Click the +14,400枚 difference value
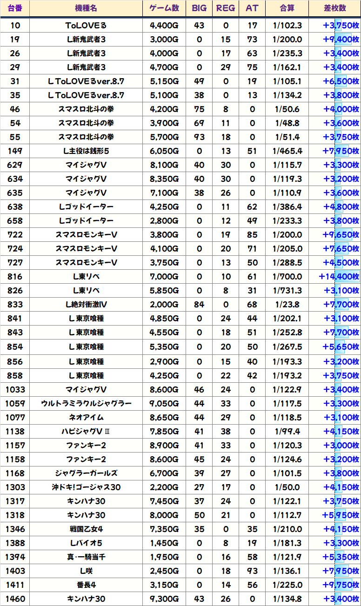The width and height of the screenshot is (361, 606). coord(339,277)
